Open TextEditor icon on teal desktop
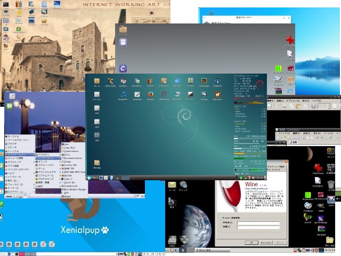The width and height of the screenshot is (341, 256). (x=137, y=94)
